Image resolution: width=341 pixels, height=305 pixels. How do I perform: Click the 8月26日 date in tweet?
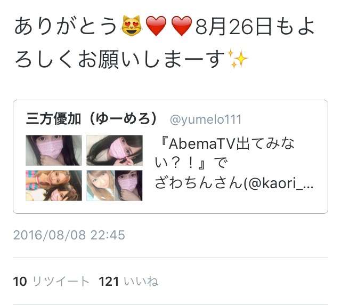click(233, 27)
